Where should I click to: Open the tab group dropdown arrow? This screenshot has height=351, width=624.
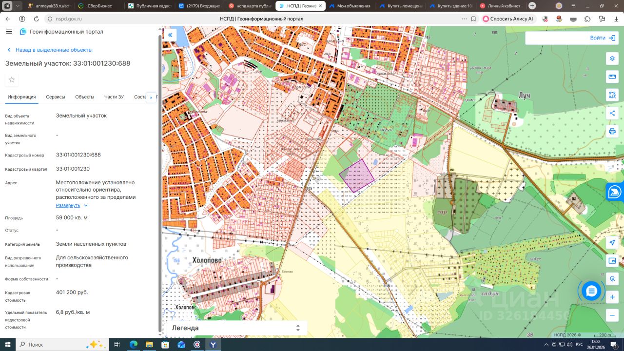(18, 6)
